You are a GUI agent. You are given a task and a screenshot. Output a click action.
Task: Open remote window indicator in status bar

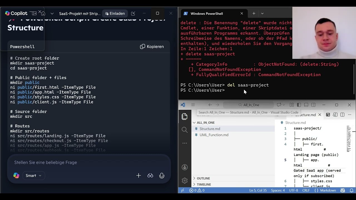click(182, 190)
